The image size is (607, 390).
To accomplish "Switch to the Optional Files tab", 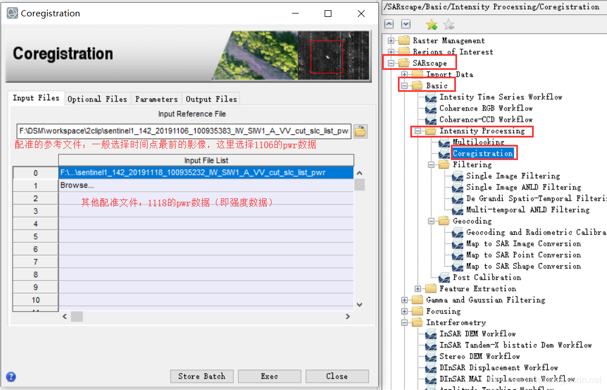I will (97, 99).
